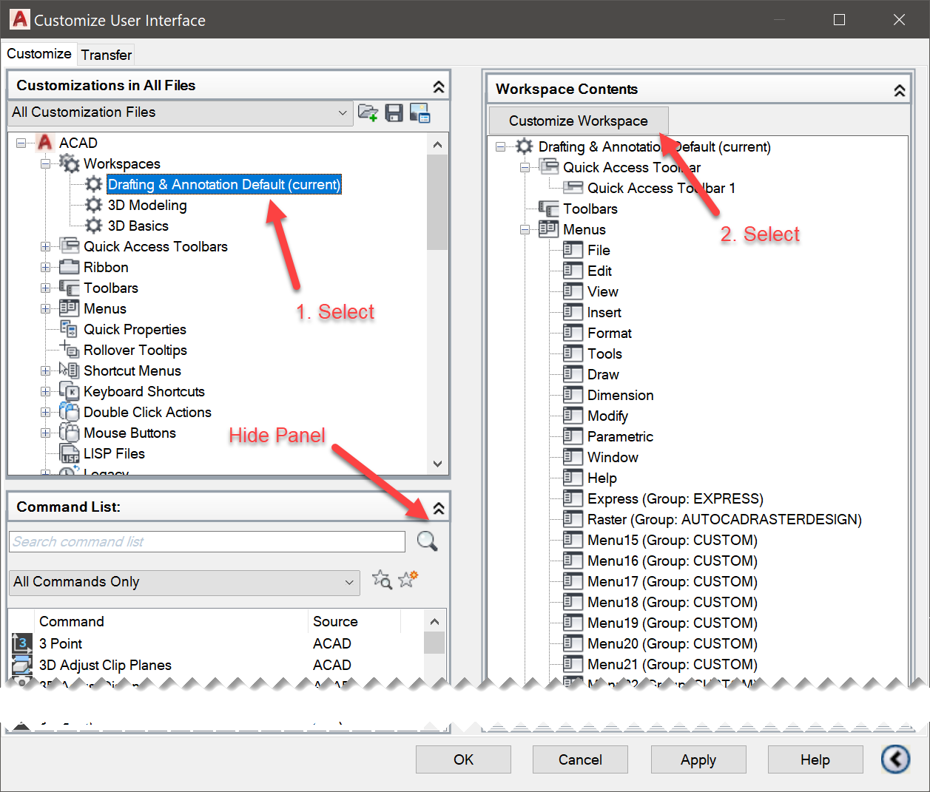Screen dimensions: 930x792
Task: Click the search magnifier in Command List
Action: click(x=426, y=541)
